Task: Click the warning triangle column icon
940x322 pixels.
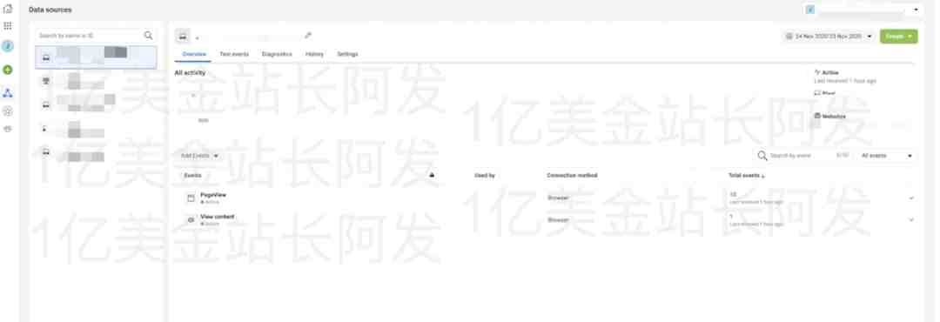Action: [432, 175]
